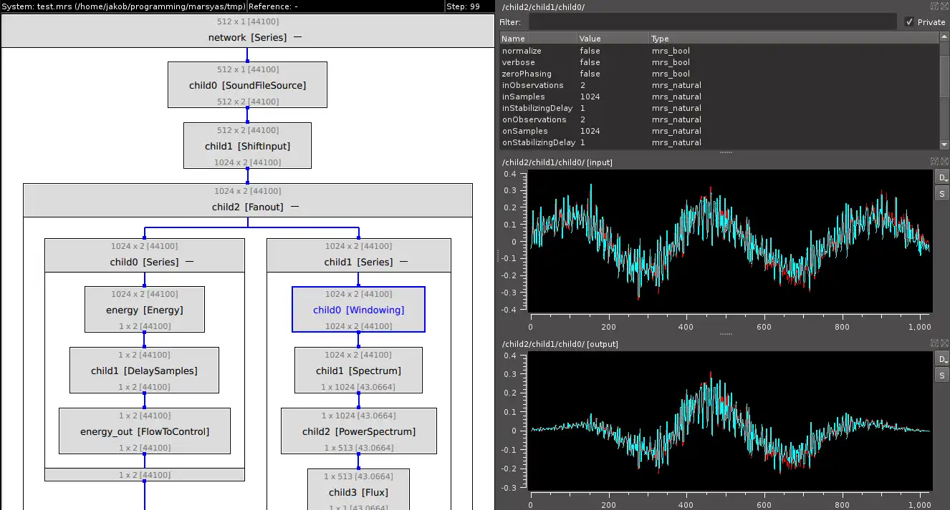Viewport: 950px width, 510px height.
Task: Click the controls table scrollbar down arrow
Action: [x=944, y=143]
